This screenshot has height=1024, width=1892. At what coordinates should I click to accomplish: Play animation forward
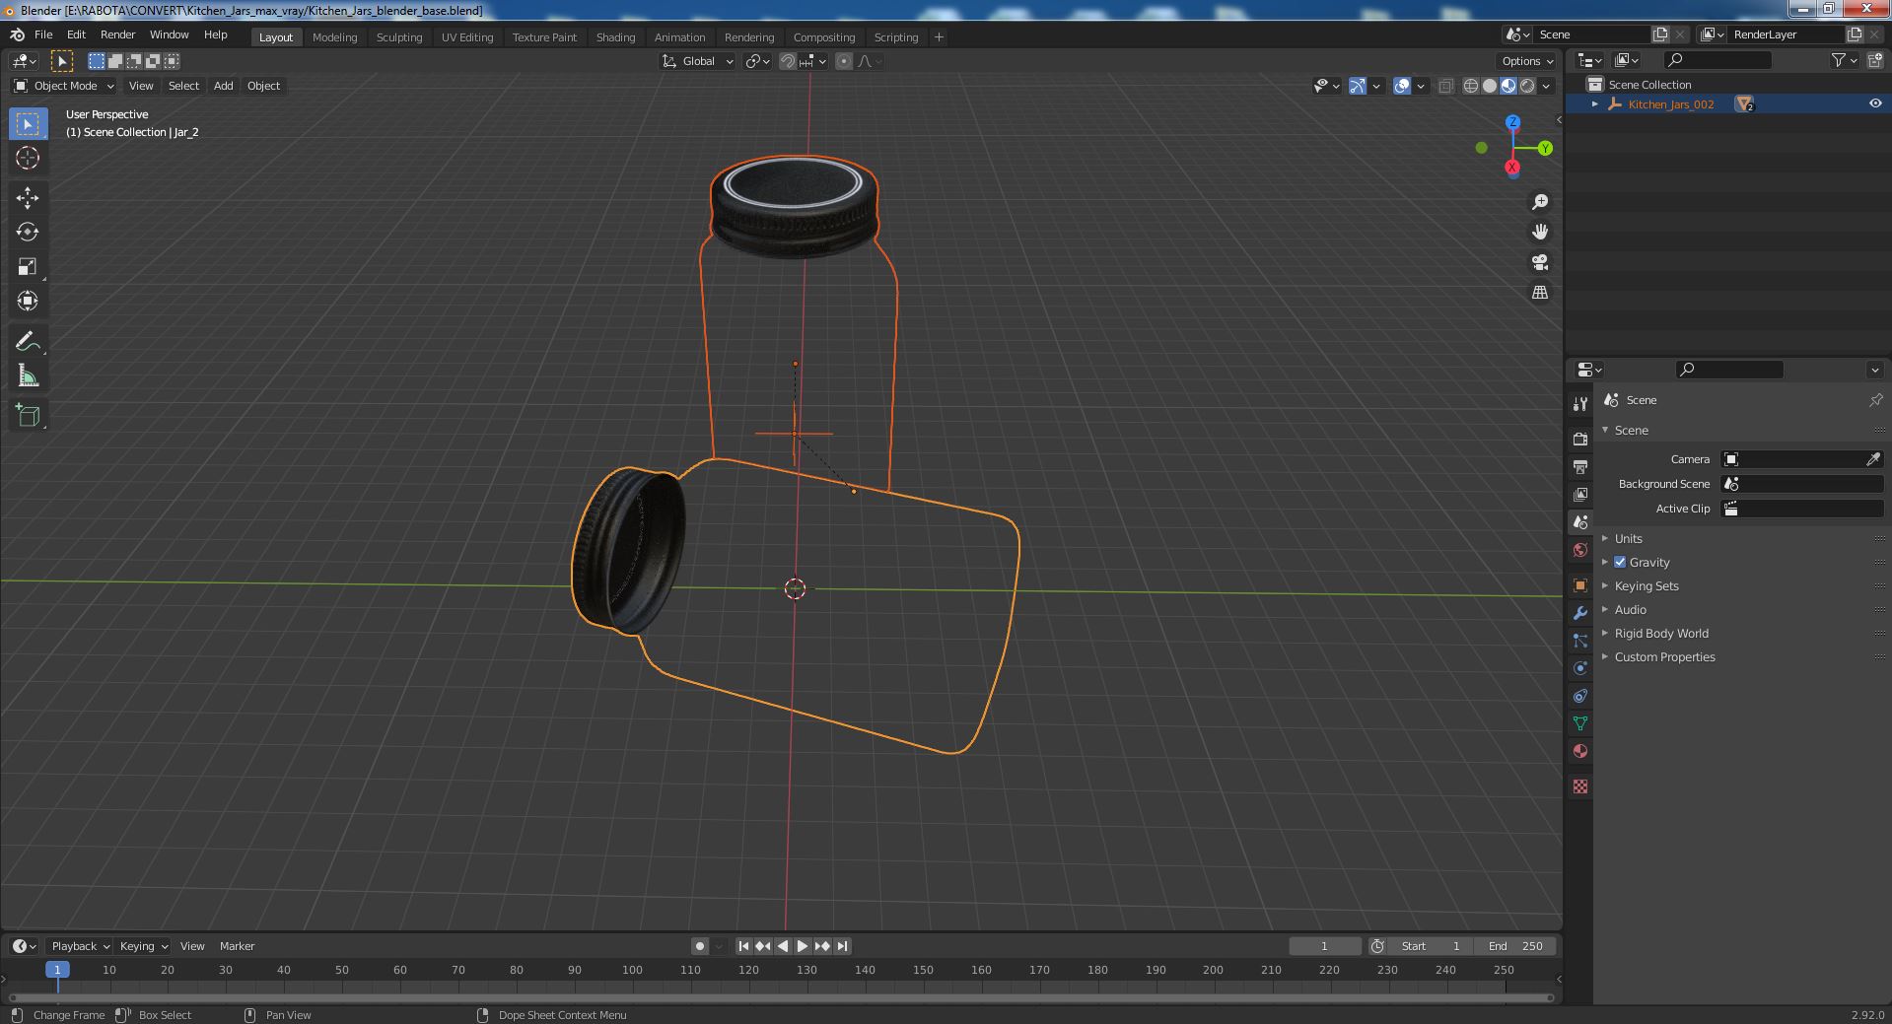point(803,946)
